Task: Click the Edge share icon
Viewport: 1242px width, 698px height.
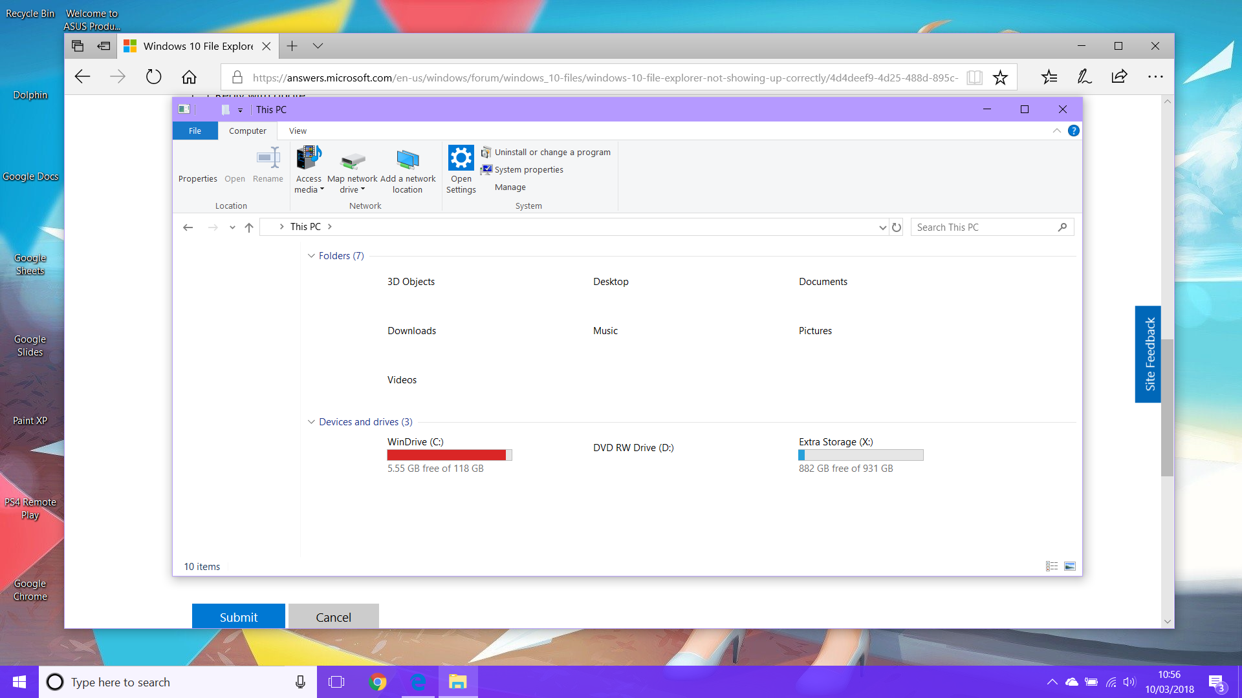Action: (x=1119, y=77)
